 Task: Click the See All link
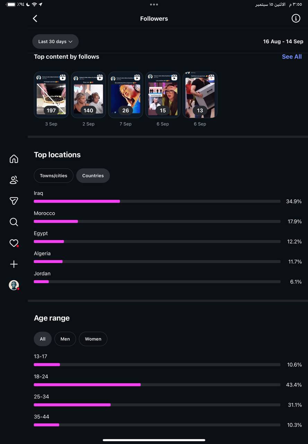coord(292,57)
